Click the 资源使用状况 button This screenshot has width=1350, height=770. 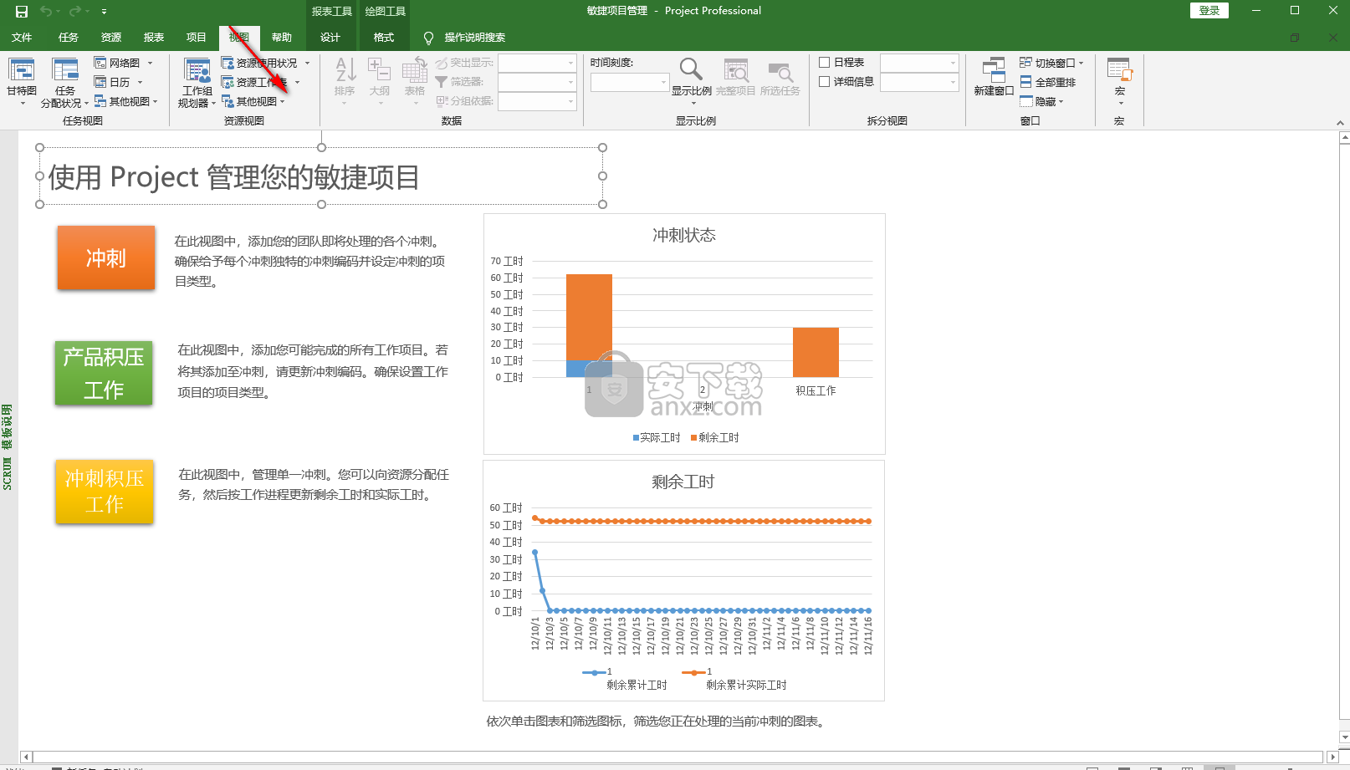pos(259,63)
